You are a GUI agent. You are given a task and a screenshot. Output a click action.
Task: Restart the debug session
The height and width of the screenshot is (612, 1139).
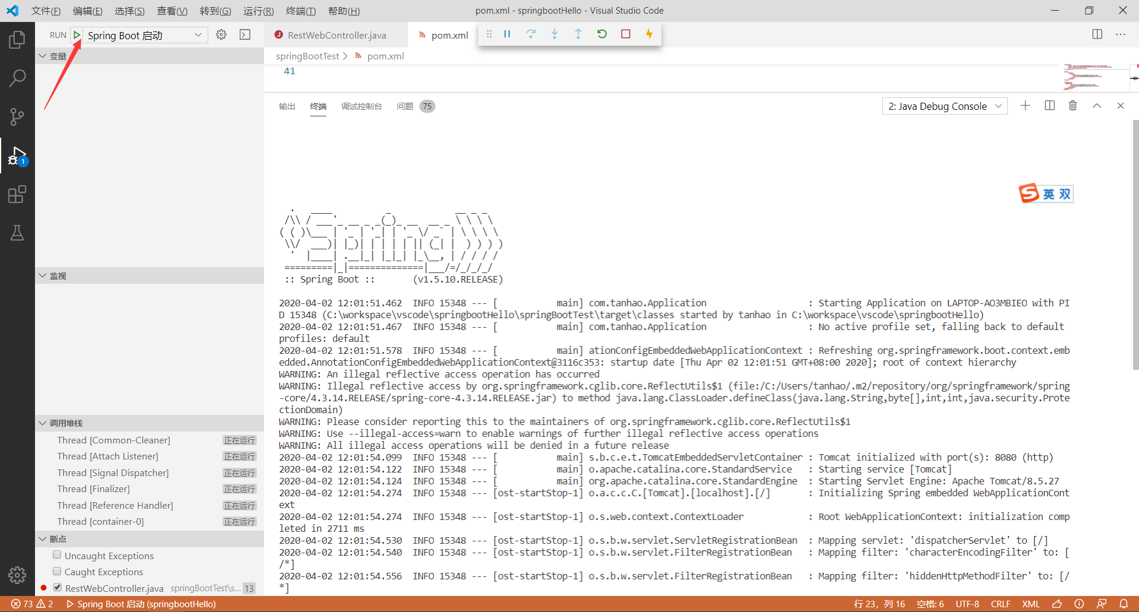602,34
